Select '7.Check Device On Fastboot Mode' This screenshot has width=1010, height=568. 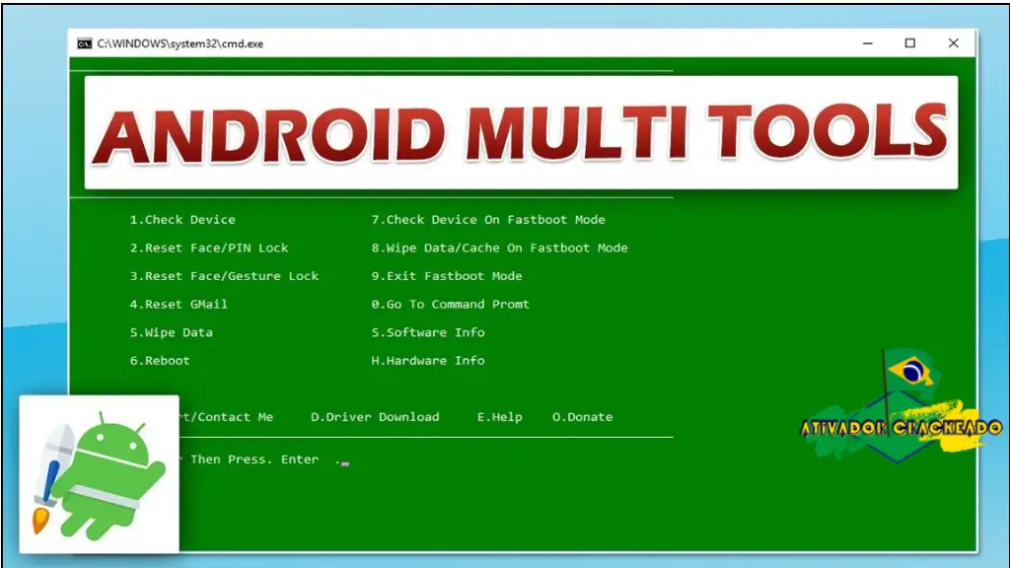pos(488,220)
